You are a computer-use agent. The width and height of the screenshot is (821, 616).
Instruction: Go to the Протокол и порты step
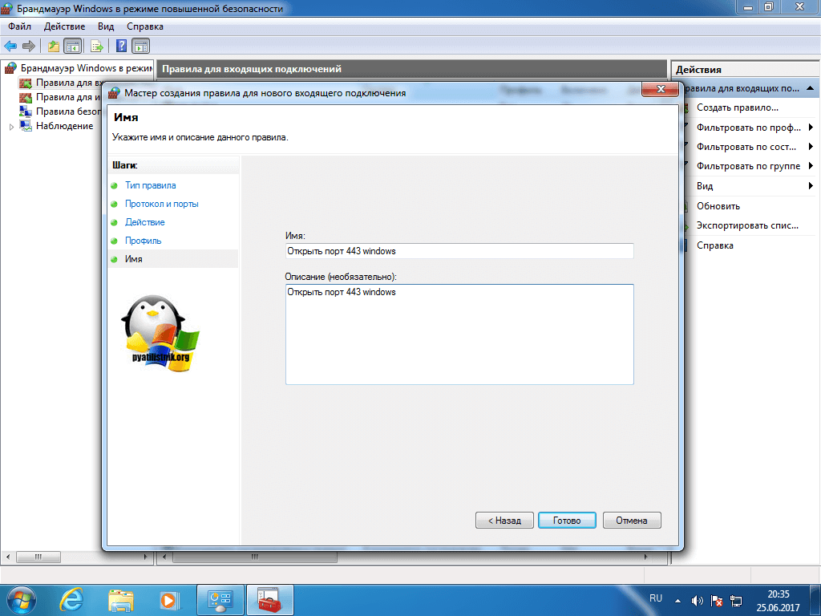tap(161, 204)
